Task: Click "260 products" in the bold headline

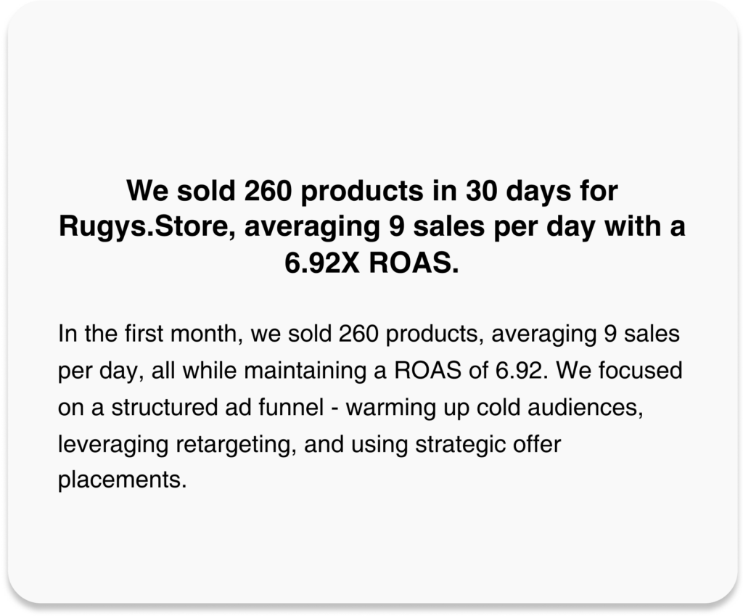Action: [x=334, y=192]
